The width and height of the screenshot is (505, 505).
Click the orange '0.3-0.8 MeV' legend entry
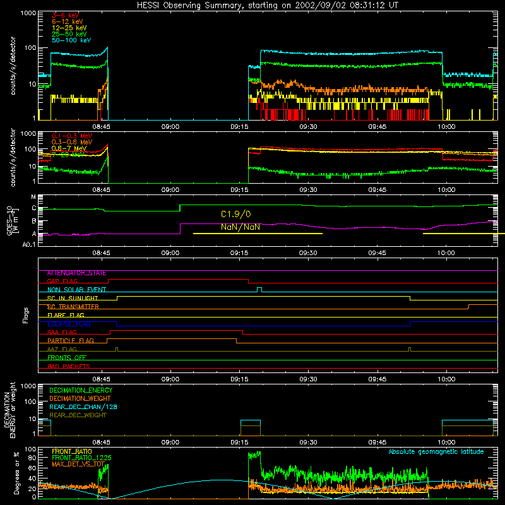point(72,142)
